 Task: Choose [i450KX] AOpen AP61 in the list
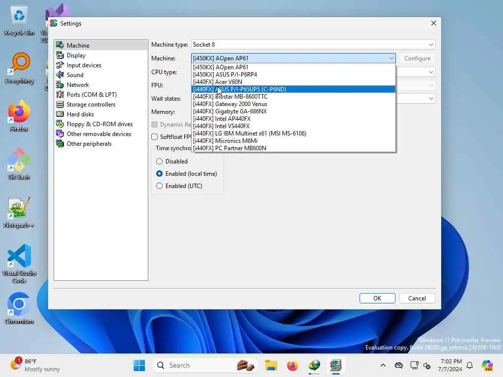[293, 67]
